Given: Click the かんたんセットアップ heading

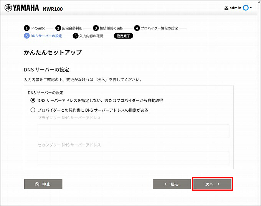Looking at the screenshot, I should tap(53, 52).
